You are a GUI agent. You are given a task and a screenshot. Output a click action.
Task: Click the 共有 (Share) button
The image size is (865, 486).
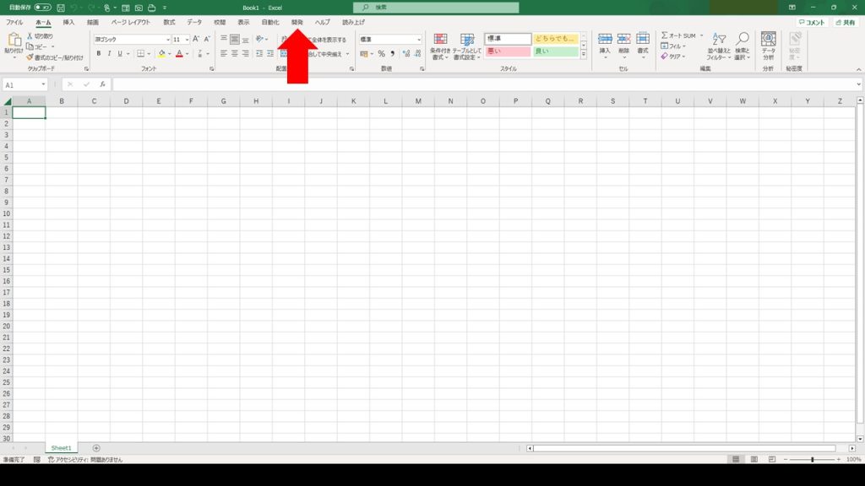coord(845,23)
